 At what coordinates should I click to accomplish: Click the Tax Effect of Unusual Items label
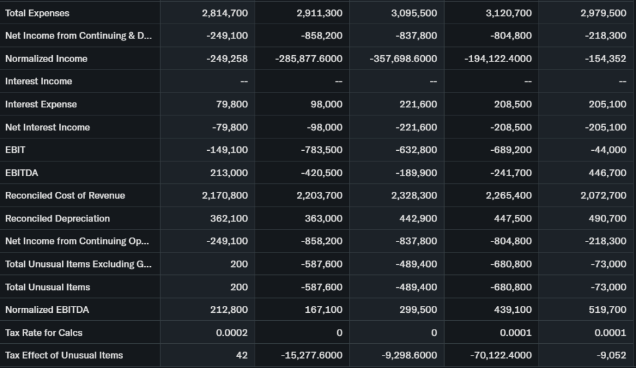tap(64, 355)
